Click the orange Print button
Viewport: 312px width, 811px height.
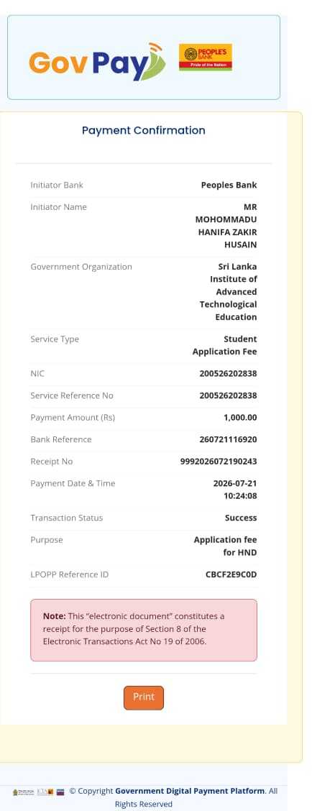click(143, 697)
